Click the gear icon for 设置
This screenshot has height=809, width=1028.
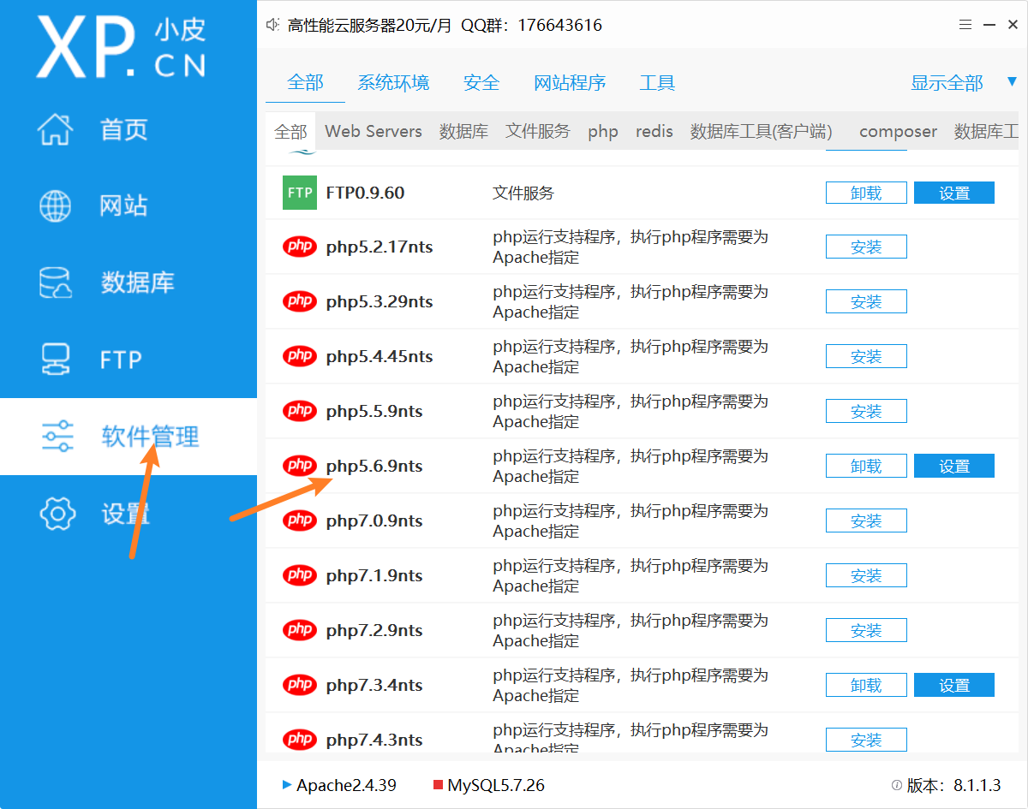click(x=57, y=514)
